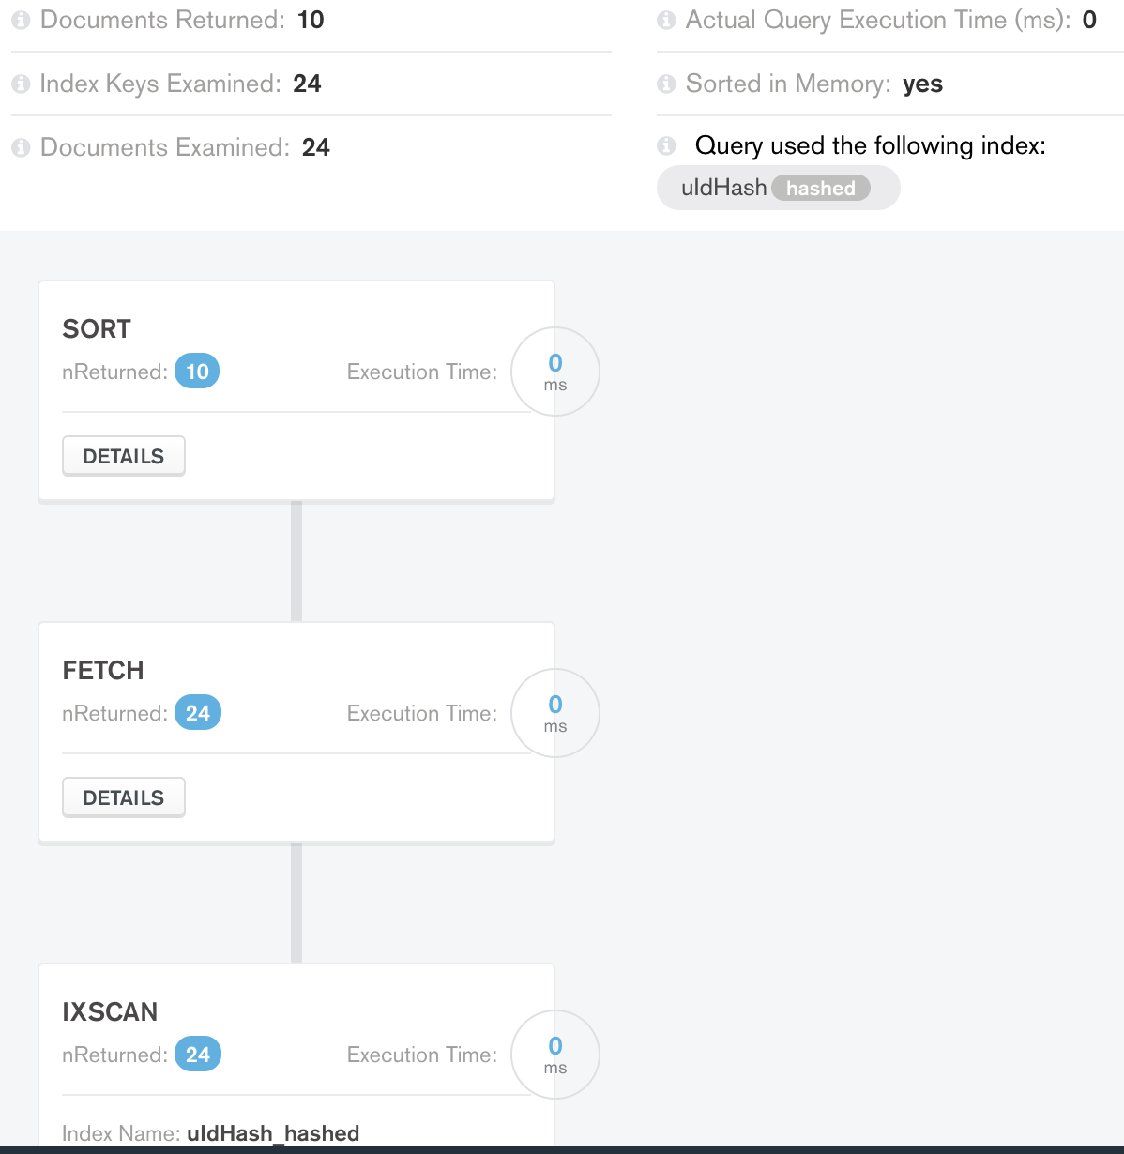The height and width of the screenshot is (1154, 1124).
Task: Click the SORT stage execution time circle
Action: coord(555,372)
